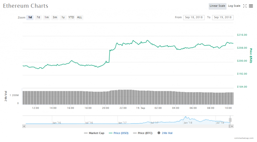Select 1d zoom range

[x=30, y=18]
